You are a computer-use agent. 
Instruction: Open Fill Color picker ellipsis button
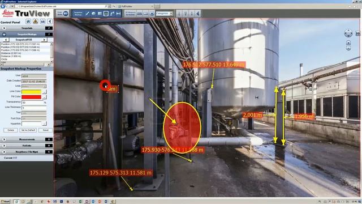tap(44, 97)
